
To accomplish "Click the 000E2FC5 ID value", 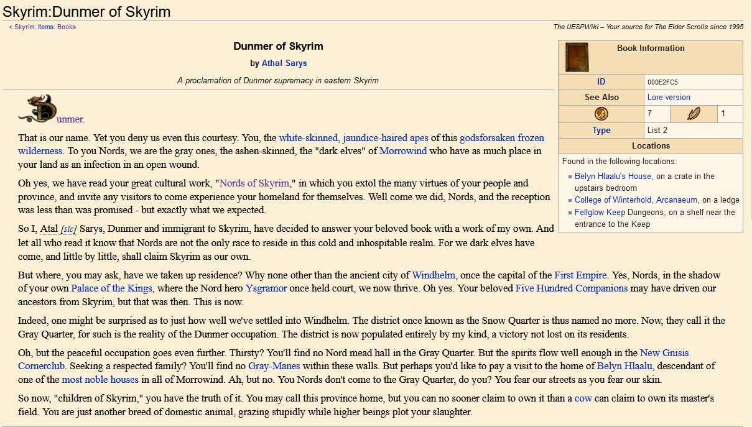I will click(x=662, y=82).
